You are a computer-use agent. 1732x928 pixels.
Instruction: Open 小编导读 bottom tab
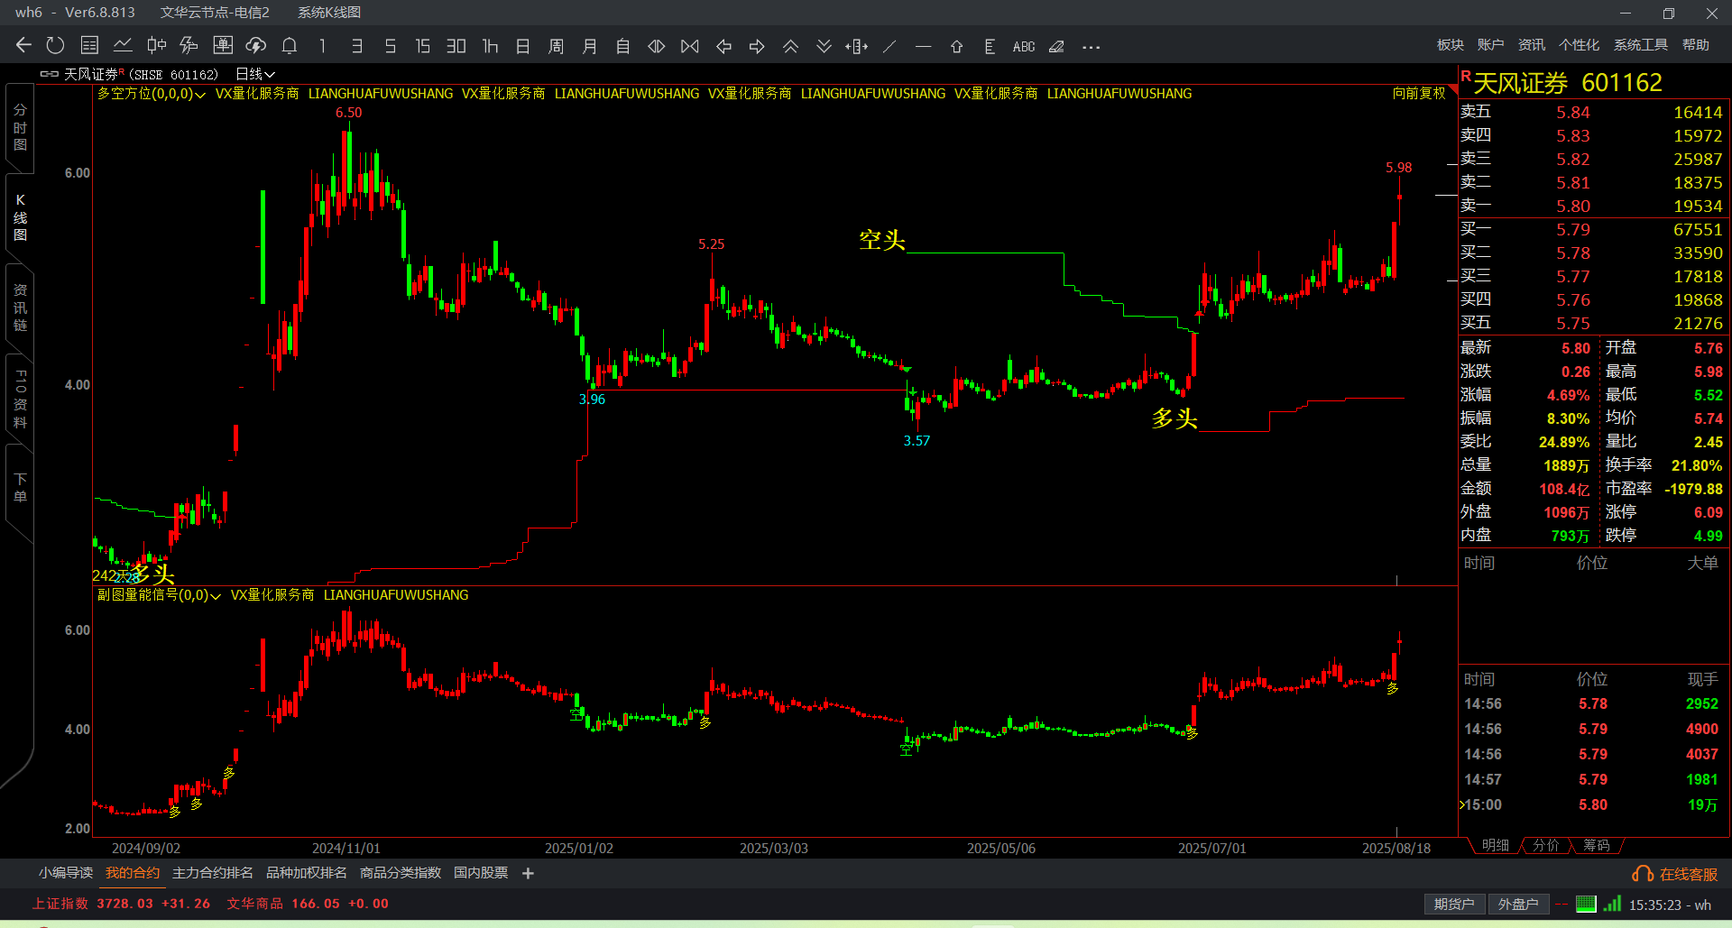tap(66, 873)
